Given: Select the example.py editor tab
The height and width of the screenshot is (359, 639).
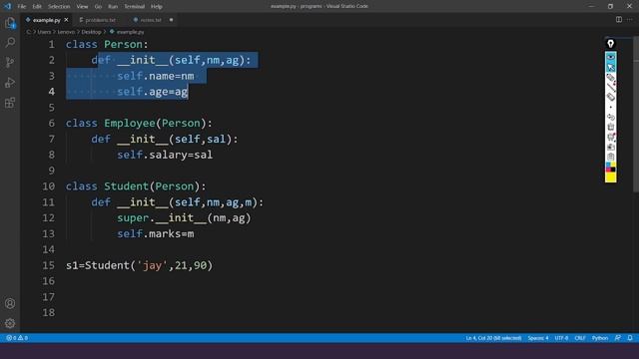Looking at the screenshot, I should pos(47,20).
